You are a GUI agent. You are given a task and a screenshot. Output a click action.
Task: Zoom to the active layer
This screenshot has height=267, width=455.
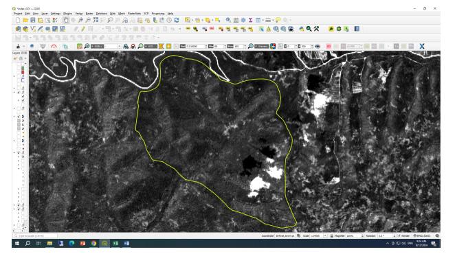point(110,20)
